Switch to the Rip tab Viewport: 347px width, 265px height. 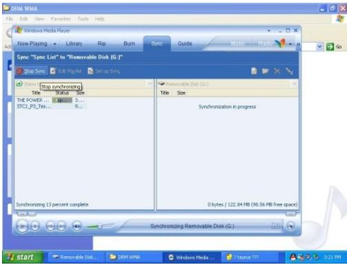pos(101,43)
